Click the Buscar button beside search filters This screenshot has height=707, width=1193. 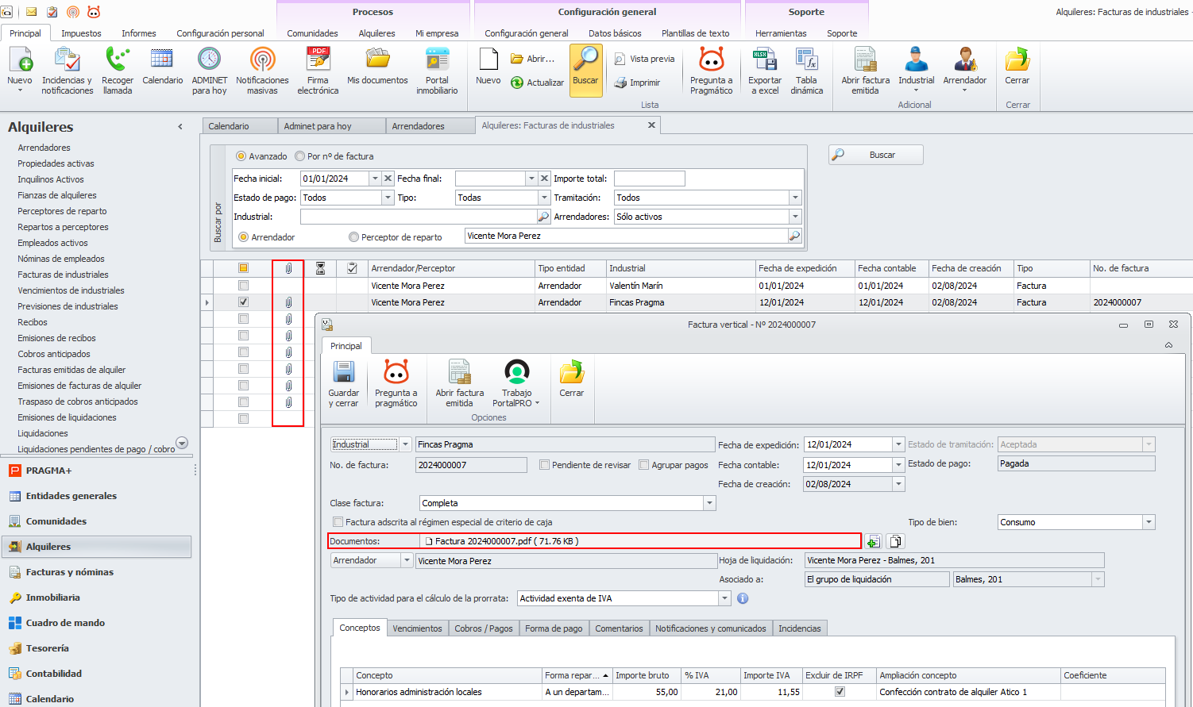click(x=876, y=155)
